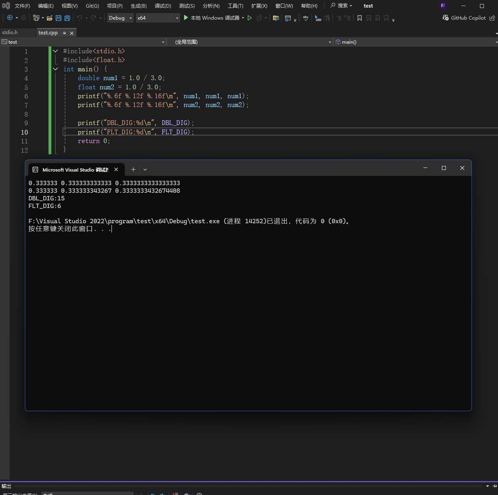Click the DBL_DIG:15 output line in console
The width and height of the screenshot is (498, 495).
47,198
